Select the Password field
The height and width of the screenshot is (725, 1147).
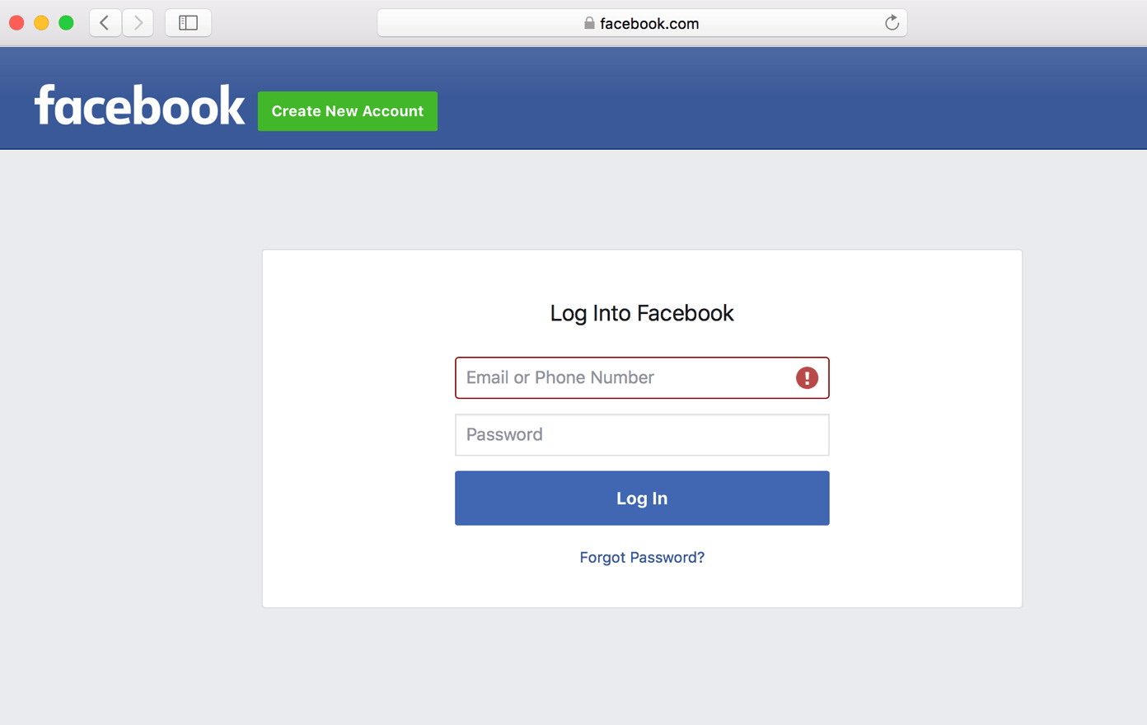pos(642,434)
